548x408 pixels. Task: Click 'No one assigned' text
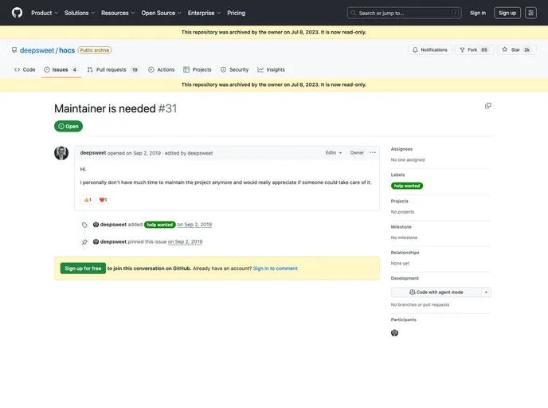[408, 160]
